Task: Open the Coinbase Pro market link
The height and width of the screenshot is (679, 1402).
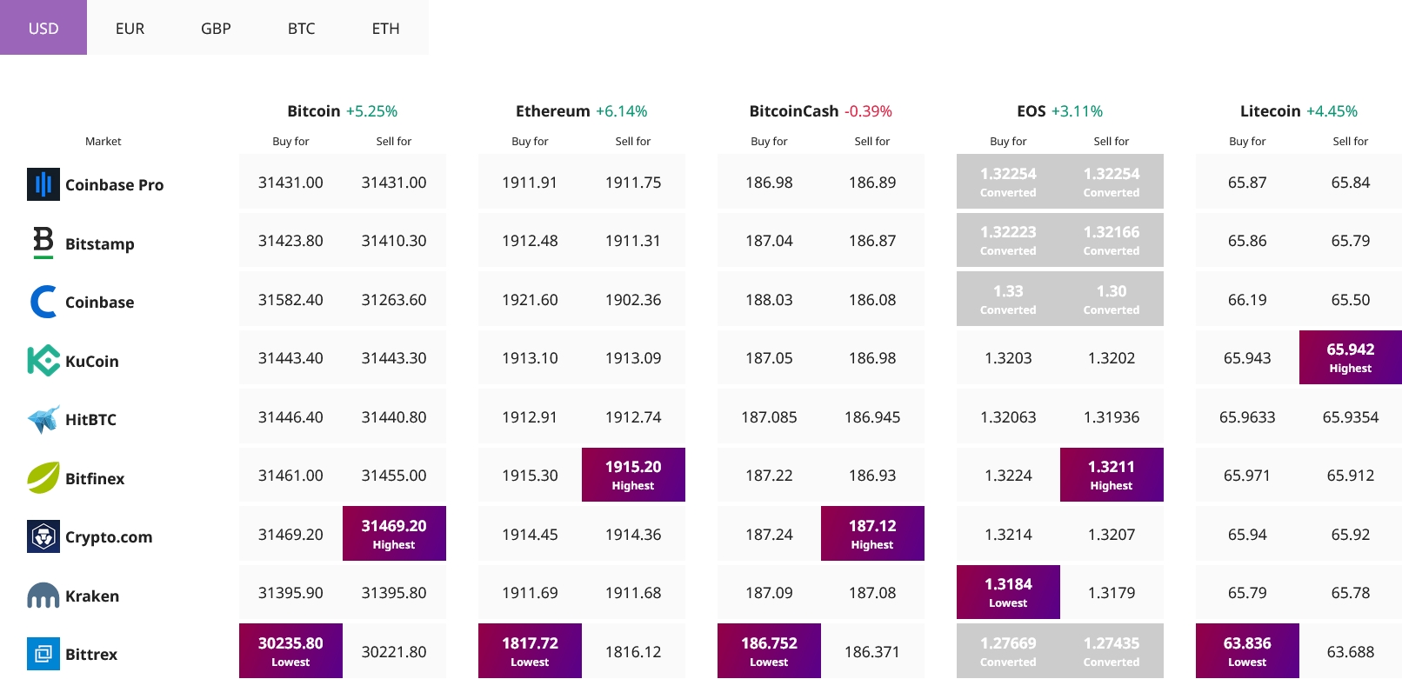Action: coord(114,184)
